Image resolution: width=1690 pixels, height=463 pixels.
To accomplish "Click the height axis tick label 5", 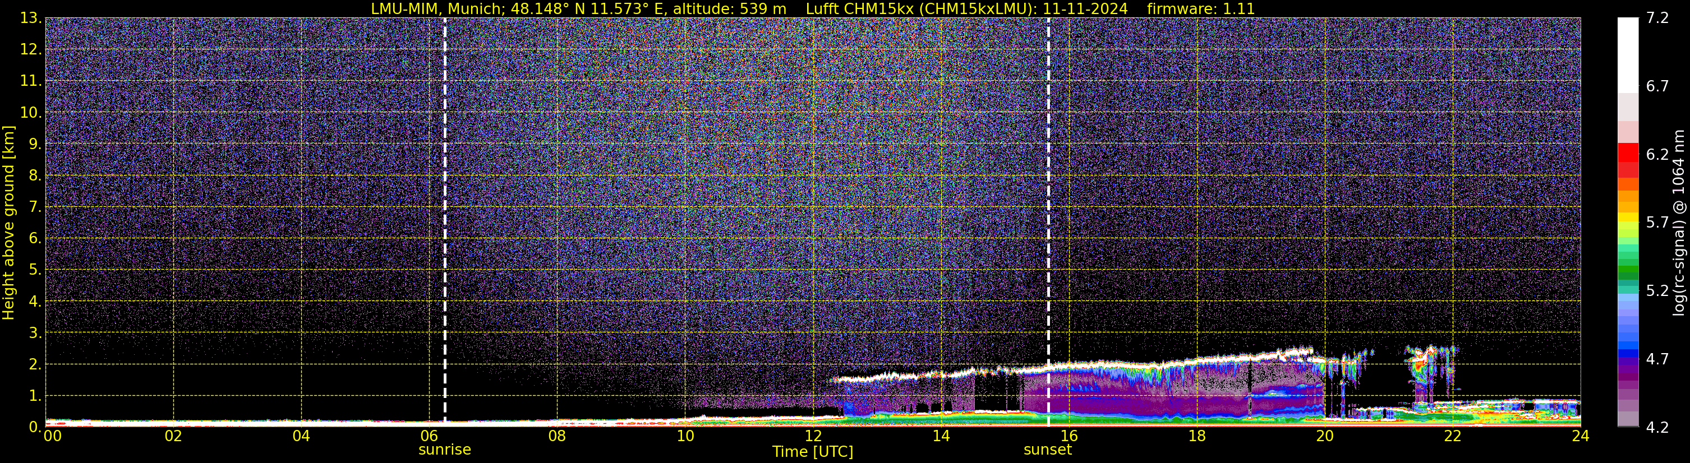I will point(35,270).
